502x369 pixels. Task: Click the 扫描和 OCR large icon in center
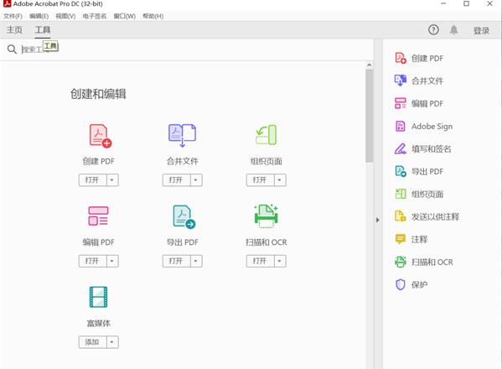pyautogui.click(x=266, y=216)
